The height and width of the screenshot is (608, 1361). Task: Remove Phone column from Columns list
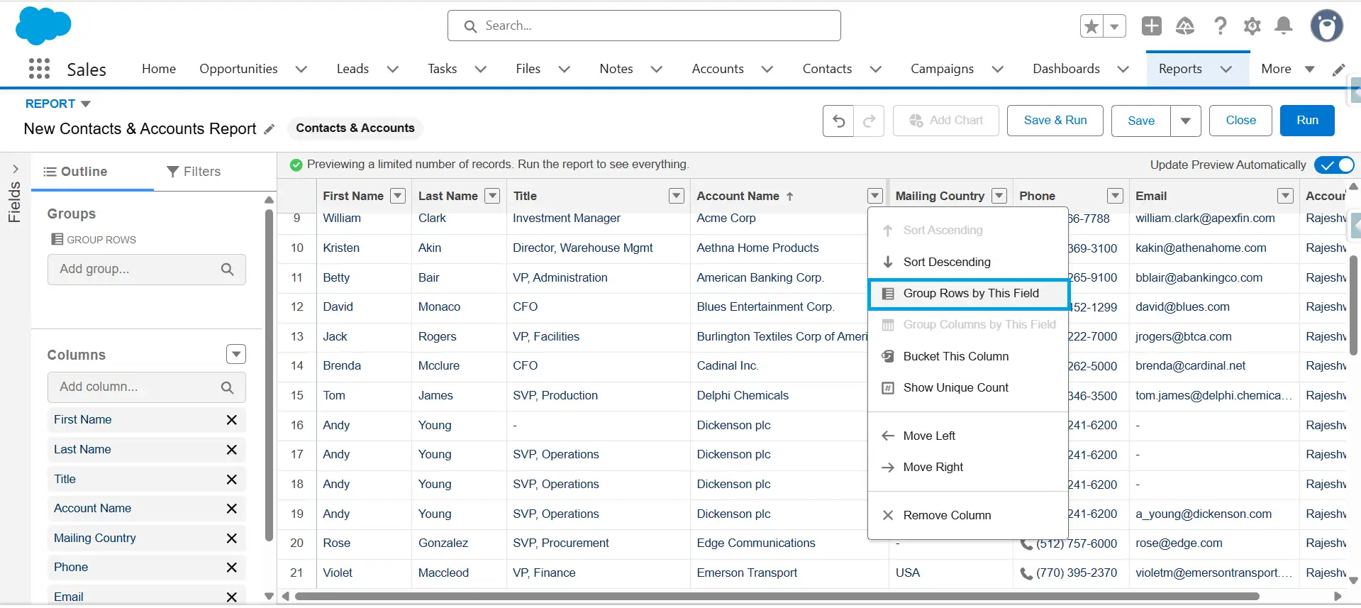(231, 568)
